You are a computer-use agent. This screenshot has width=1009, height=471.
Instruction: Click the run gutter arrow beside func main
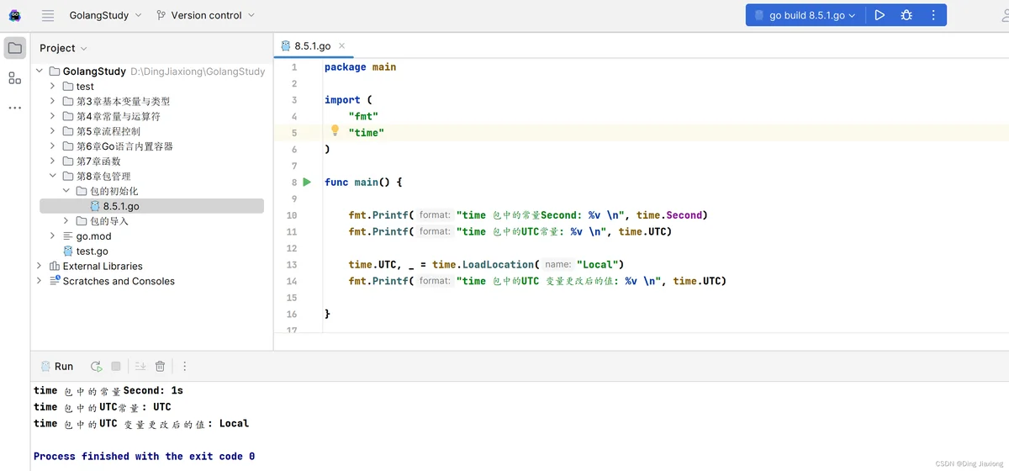[x=307, y=182]
